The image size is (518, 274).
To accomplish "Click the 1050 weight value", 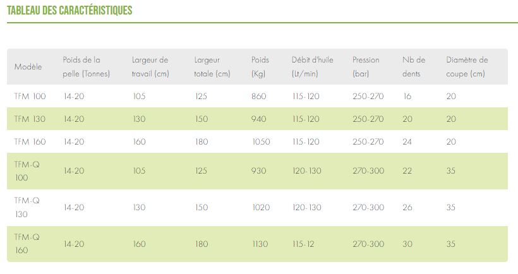I will click(x=261, y=141).
